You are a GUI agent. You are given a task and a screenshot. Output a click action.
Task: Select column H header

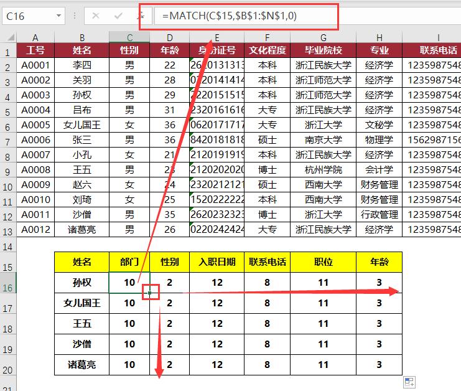[379, 37]
